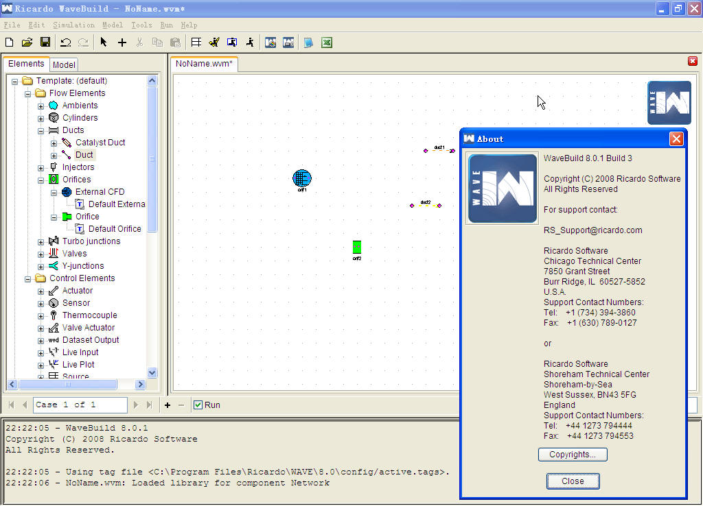Switch to the Model tab
703x506 pixels.
coord(64,65)
